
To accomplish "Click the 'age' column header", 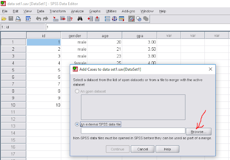I will [x=105, y=36].
